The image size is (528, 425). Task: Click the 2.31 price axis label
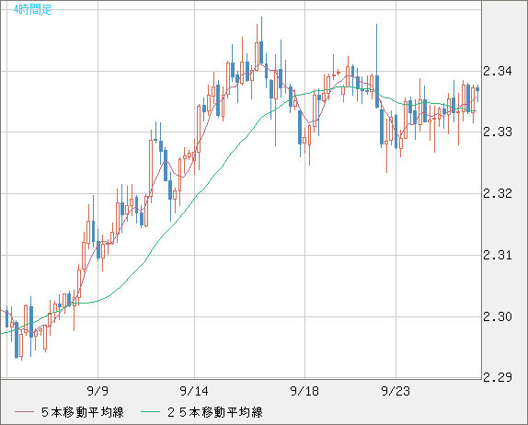(498, 255)
